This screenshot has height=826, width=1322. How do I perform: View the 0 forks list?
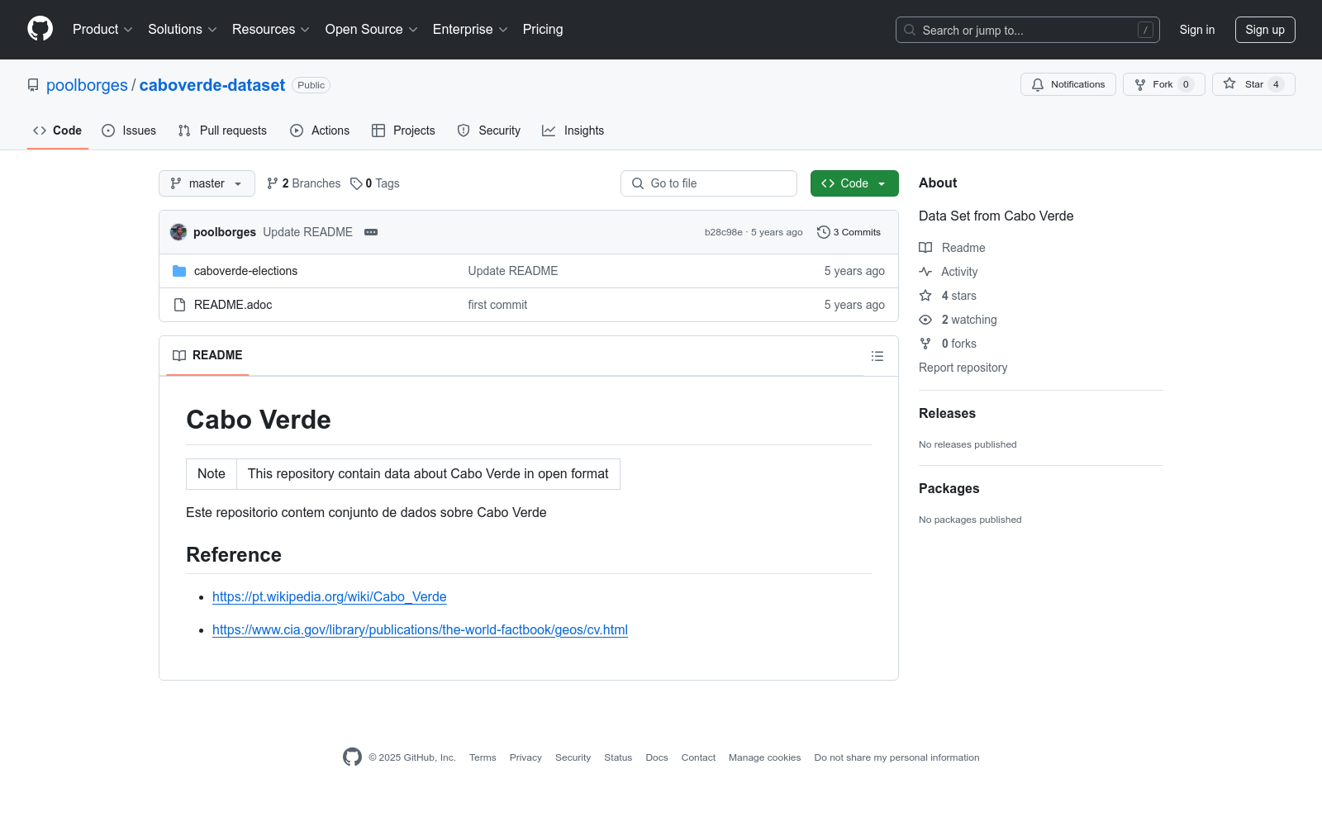coord(948,344)
